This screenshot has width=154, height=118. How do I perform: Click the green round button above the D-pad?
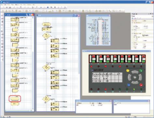point(141,71)
